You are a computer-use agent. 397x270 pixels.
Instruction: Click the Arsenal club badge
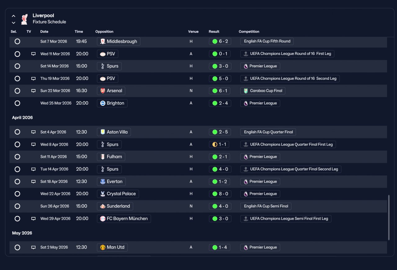point(103,91)
